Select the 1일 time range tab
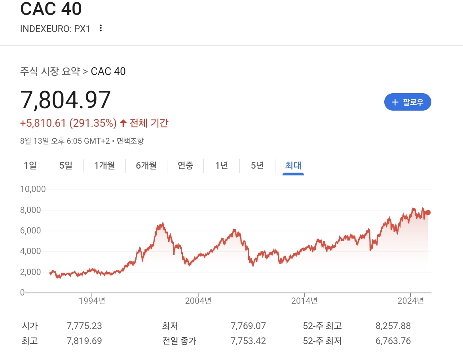Viewport: 463px width, 352px height. pyautogui.click(x=30, y=166)
